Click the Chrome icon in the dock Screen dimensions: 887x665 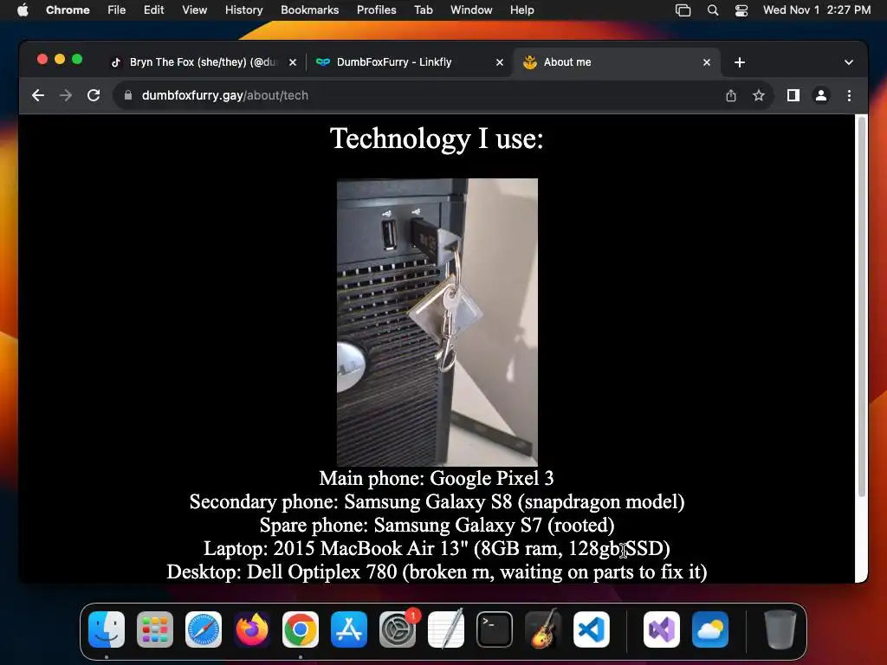coord(301,629)
